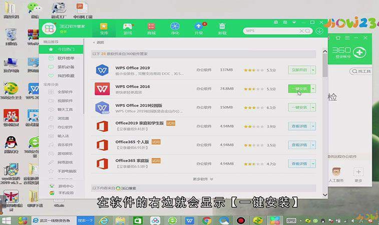The width and height of the screenshot is (379, 225).
Task: Open the green Store icon on taskbar
Action: point(138,220)
